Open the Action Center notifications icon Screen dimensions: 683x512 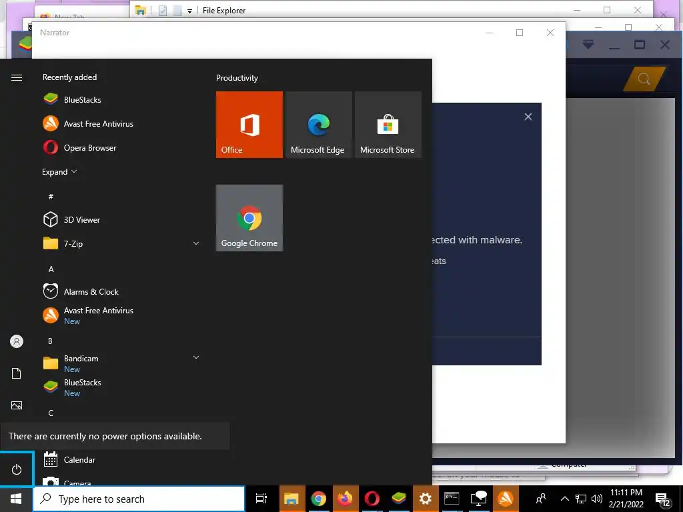coord(662,500)
